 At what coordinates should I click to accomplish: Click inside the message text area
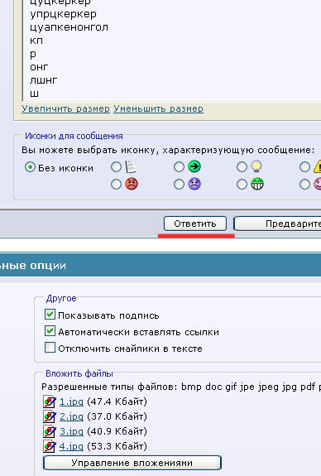(172, 50)
